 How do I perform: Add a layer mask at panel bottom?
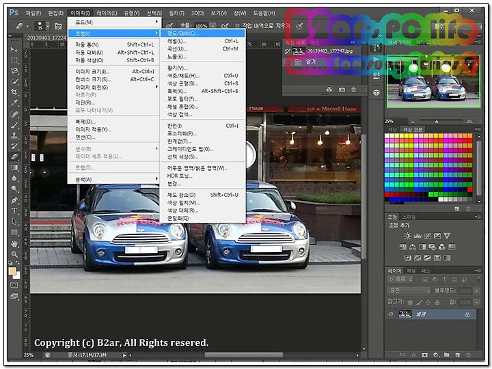pos(424,355)
